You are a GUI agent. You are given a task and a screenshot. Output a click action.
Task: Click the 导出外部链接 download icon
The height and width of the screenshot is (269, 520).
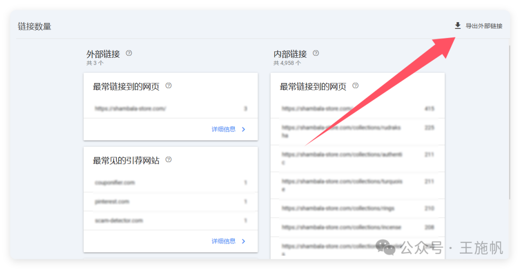pyautogui.click(x=458, y=26)
